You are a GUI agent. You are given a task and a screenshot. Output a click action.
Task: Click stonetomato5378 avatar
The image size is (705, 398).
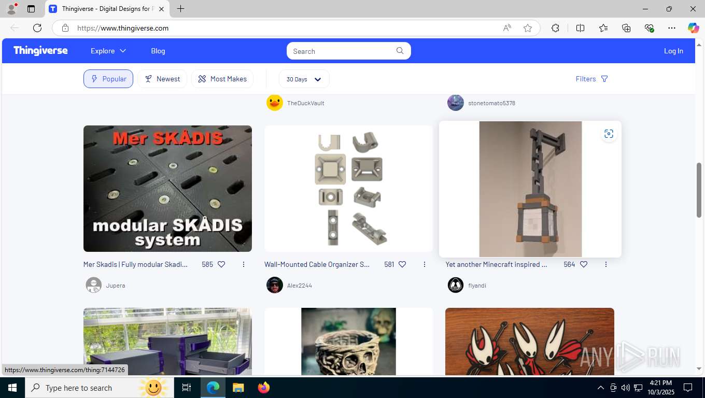pos(456,103)
